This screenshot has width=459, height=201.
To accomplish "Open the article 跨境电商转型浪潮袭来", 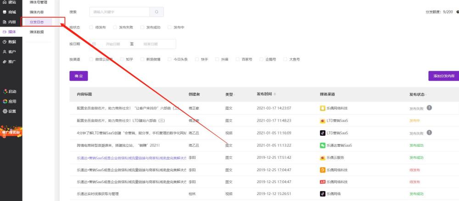I will click(x=118, y=145).
